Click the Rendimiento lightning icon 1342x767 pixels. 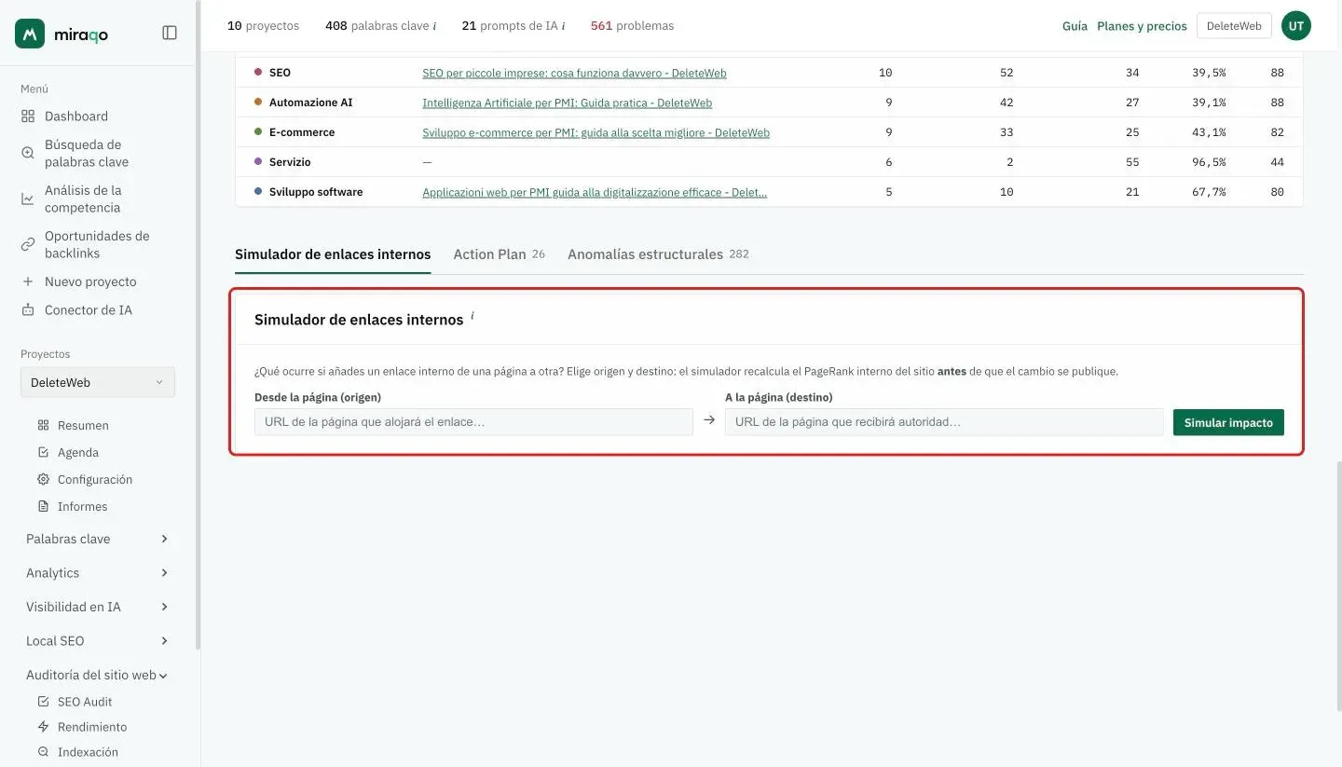[43, 727]
